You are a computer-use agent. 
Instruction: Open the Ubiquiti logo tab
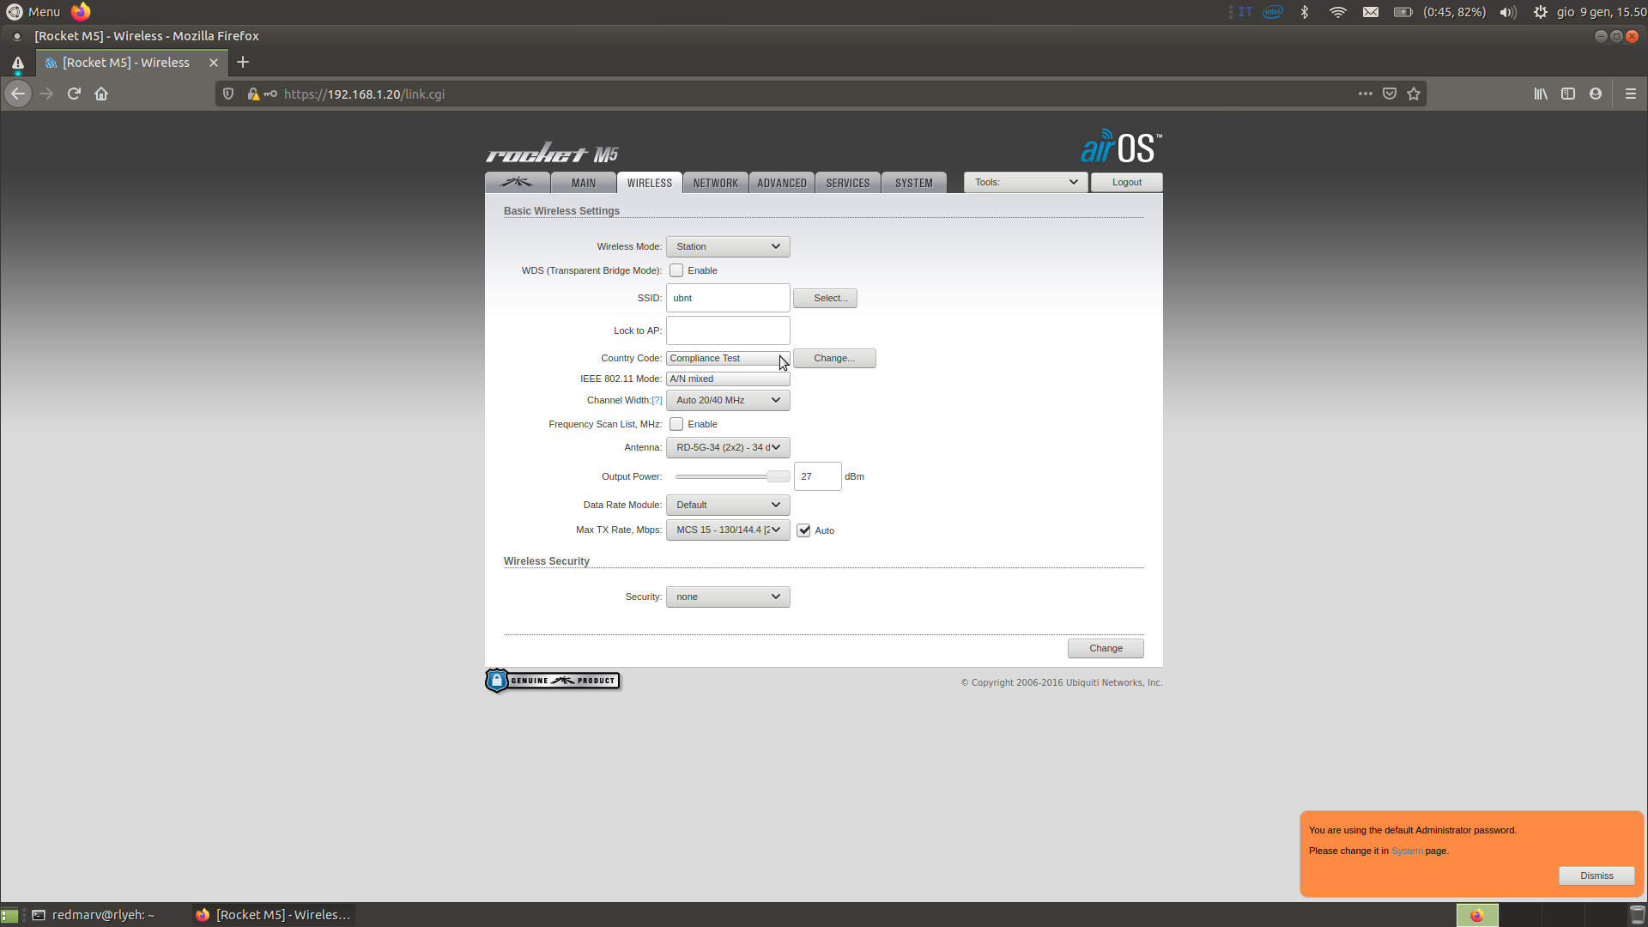pyautogui.click(x=517, y=183)
